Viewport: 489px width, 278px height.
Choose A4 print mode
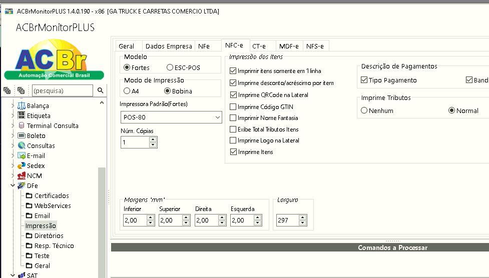click(127, 91)
